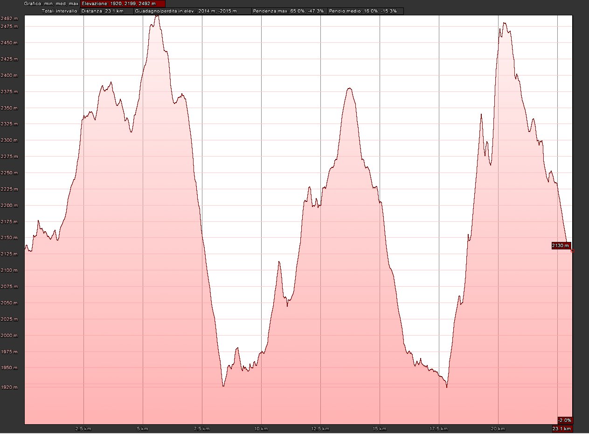
Task: Click the 20 km label on distance axis
Action: (499, 428)
